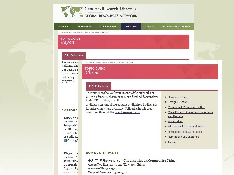Click the Publisher: Xianggang line

[104, 169]
